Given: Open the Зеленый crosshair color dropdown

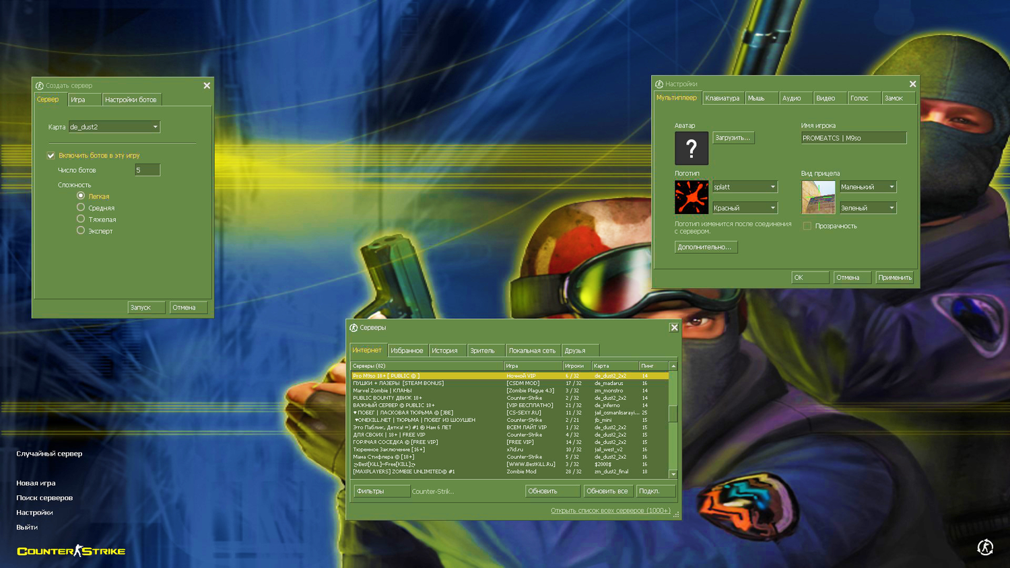Looking at the screenshot, I should (868, 208).
